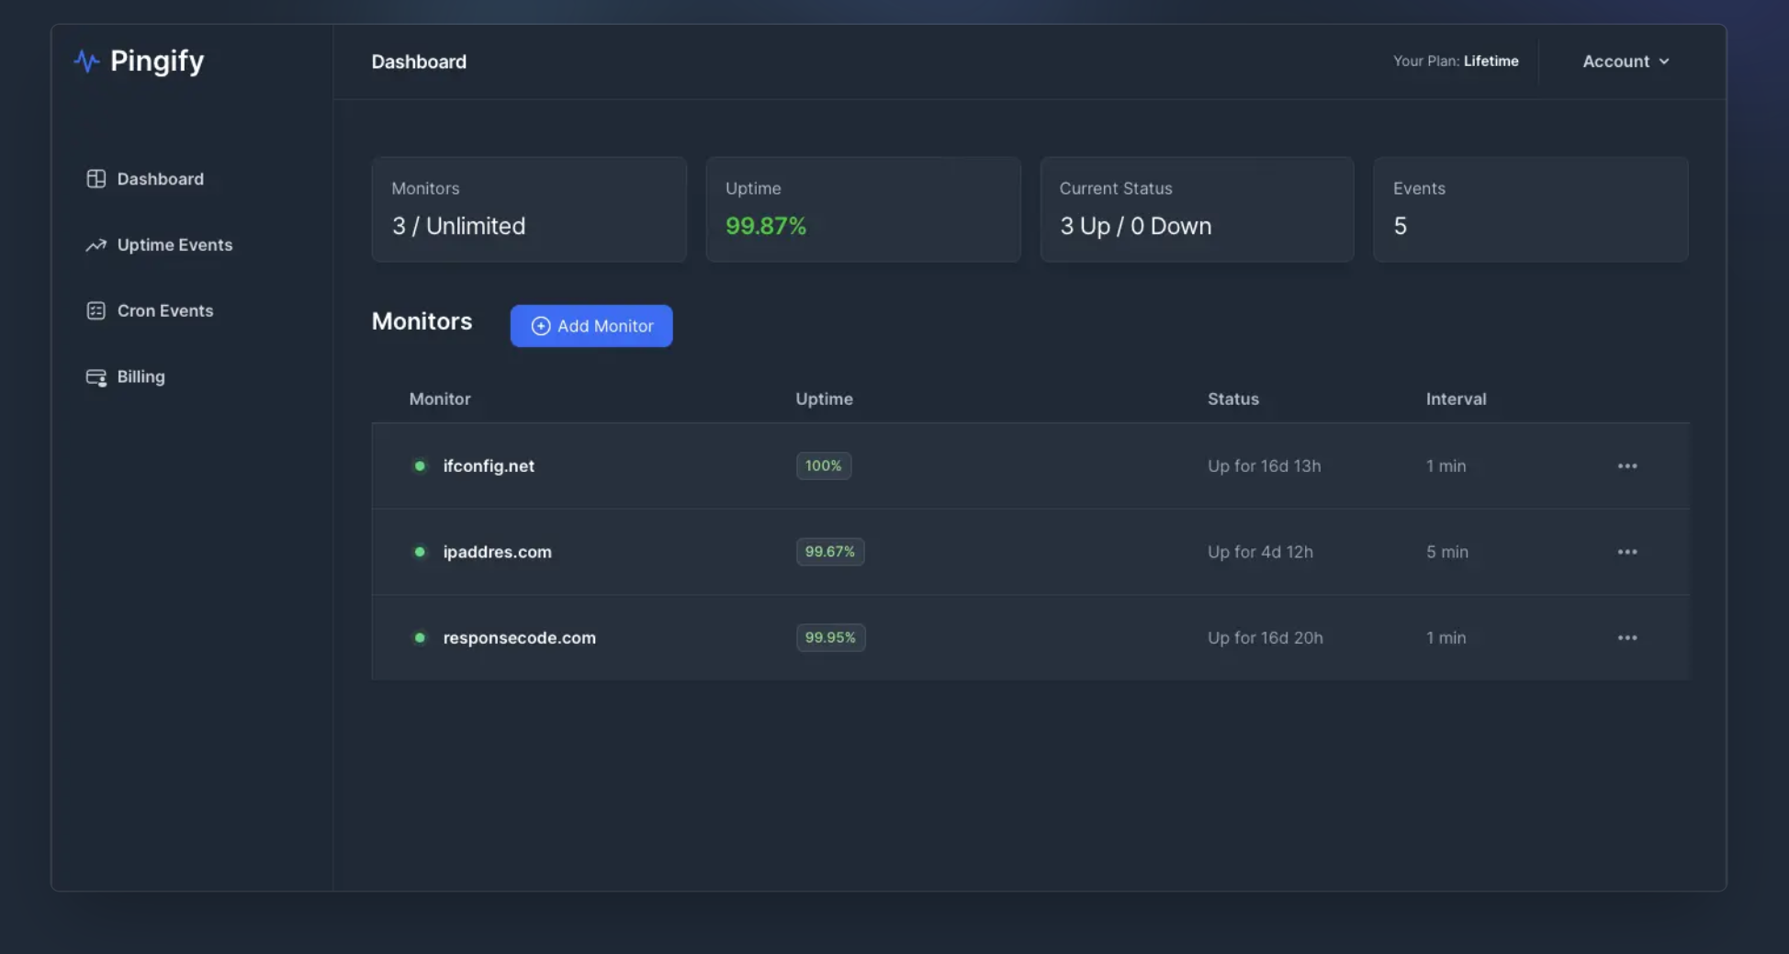The height and width of the screenshot is (954, 1789).
Task: Click the '3 Up / 0 Down' value
Action: (x=1135, y=226)
